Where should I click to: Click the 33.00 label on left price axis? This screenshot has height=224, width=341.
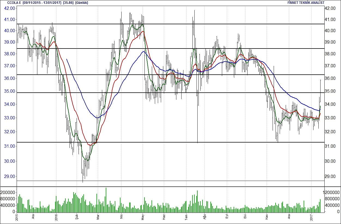tap(10, 118)
